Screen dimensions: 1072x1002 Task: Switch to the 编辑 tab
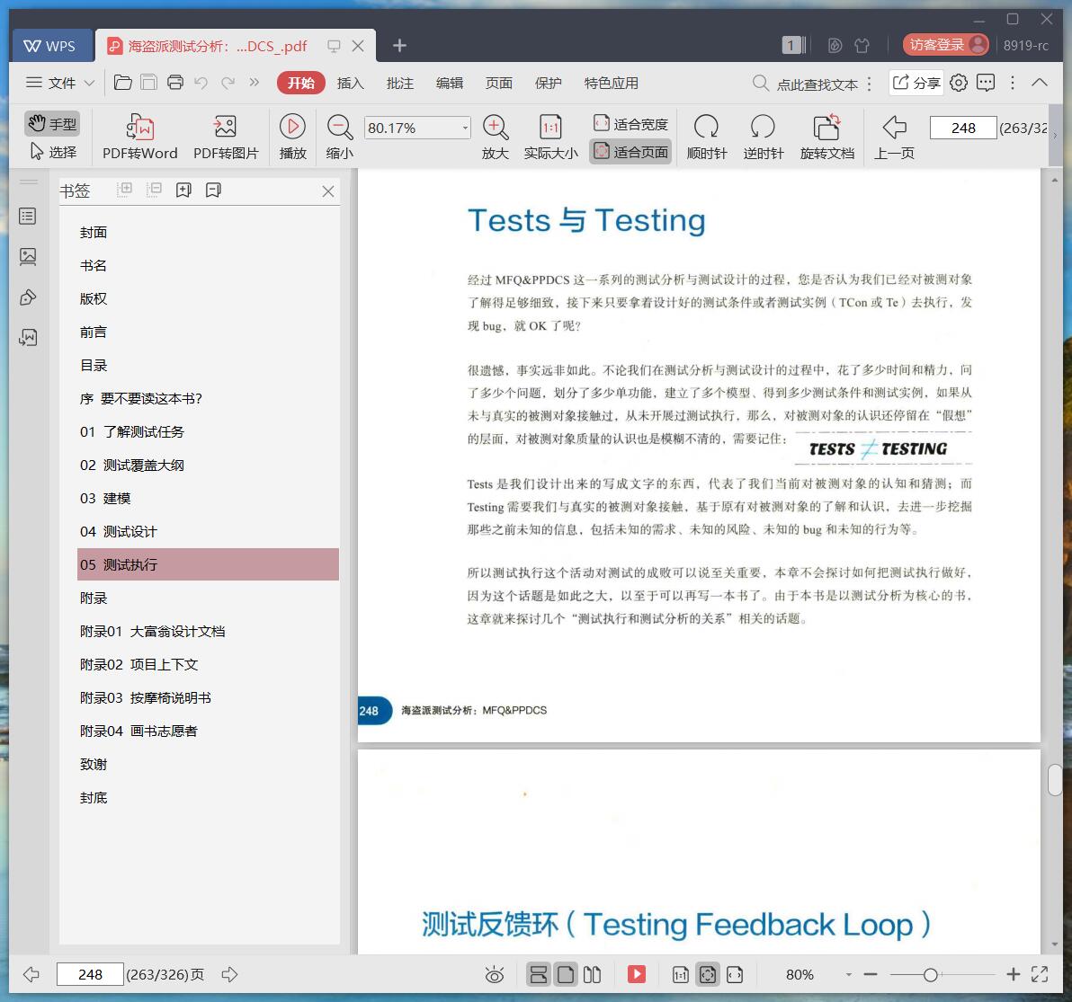pos(449,83)
